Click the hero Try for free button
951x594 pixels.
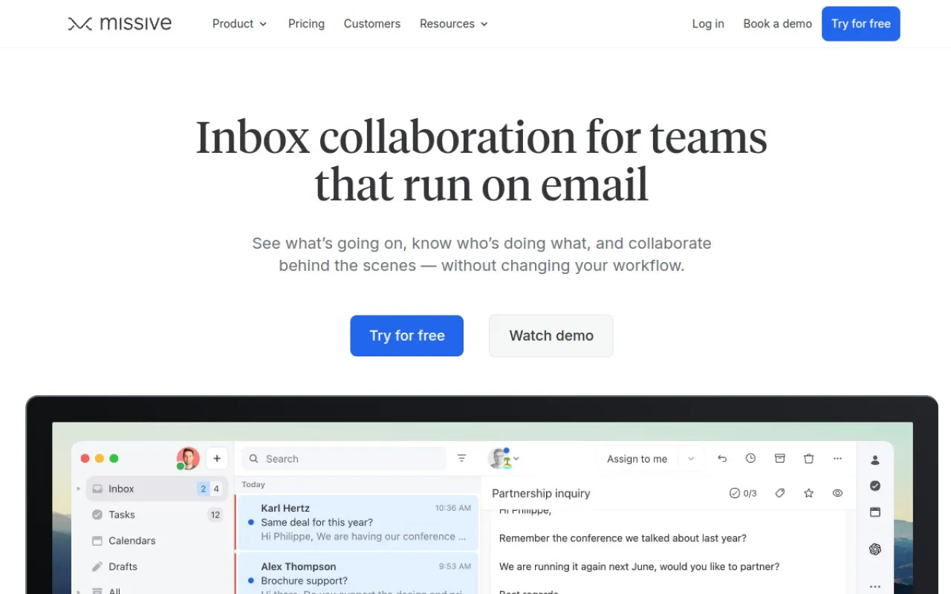(x=406, y=336)
